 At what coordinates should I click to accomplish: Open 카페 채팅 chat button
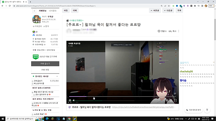tap(45, 70)
